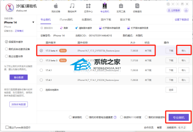193x132 pixels.
Task: Click ECID value 001670391446401E
Action: coord(101,36)
